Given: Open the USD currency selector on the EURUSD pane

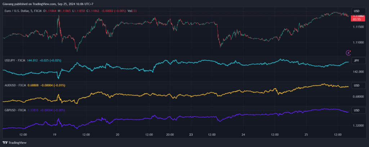Looking at the screenshot, I should pyautogui.click(x=357, y=11).
